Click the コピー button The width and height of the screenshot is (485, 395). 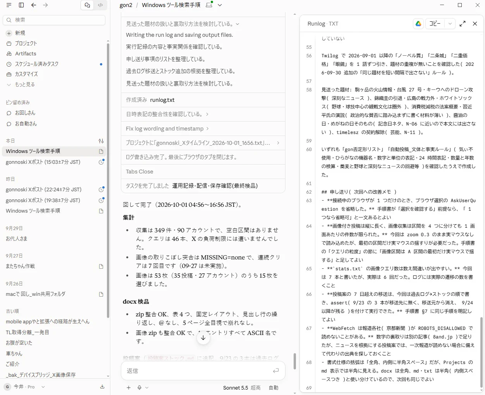pyautogui.click(x=435, y=24)
